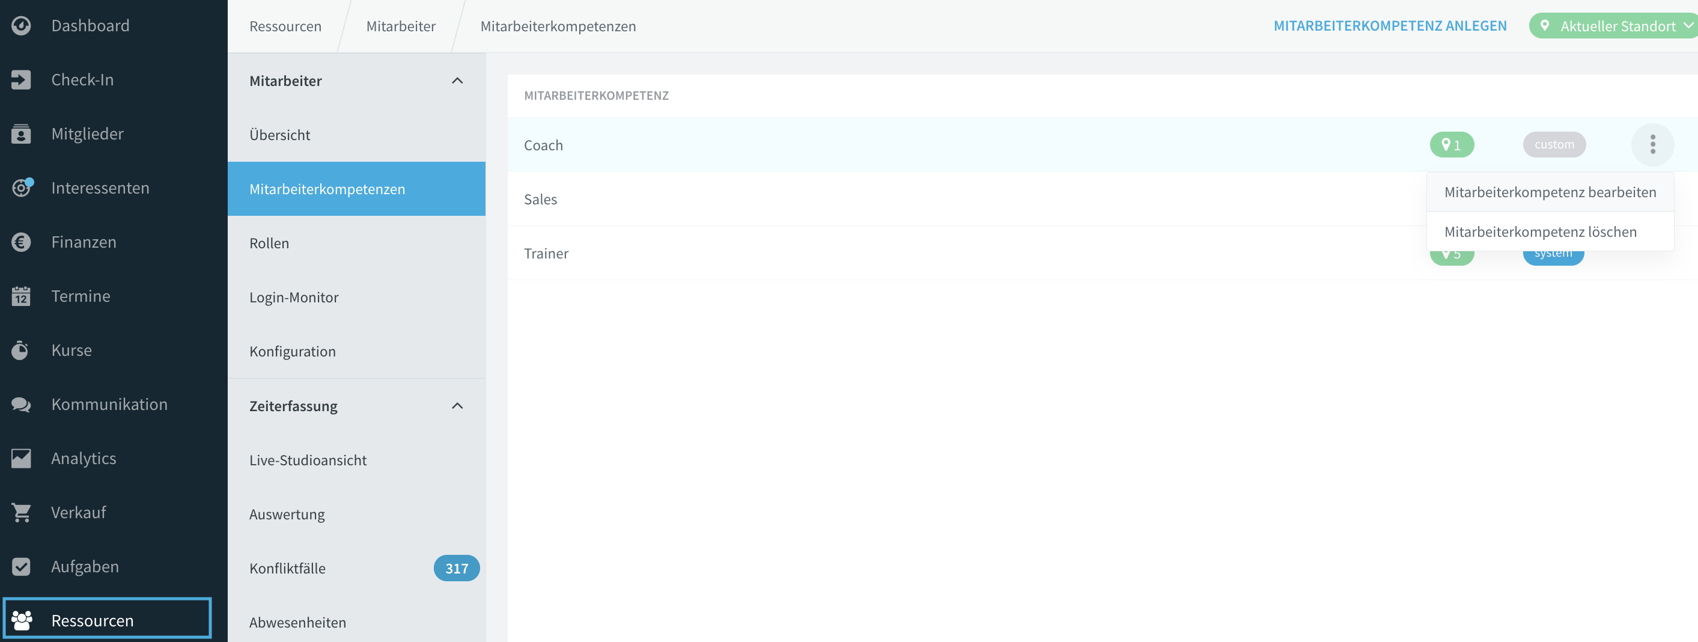Select Mitarbeiterkompetenz löschen from context menu
Viewport: 1698px width, 642px height.
pos(1550,231)
